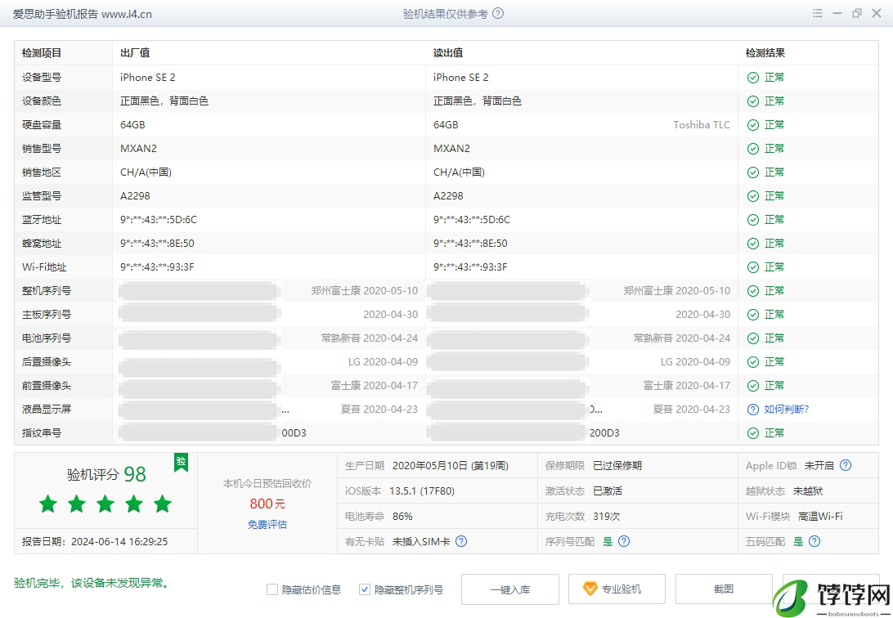The image size is (893, 618).
Task: Open 免费评估 link under recycle price
Action: (267, 525)
